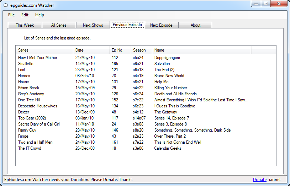Click the Season column header

pyautogui.click(x=141, y=50)
